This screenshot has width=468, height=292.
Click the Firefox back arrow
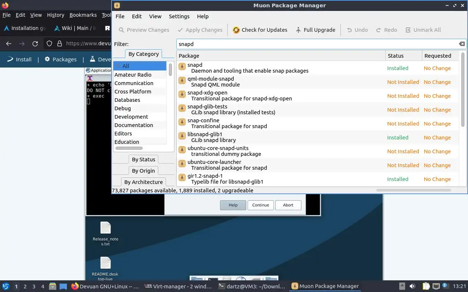pos(9,43)
